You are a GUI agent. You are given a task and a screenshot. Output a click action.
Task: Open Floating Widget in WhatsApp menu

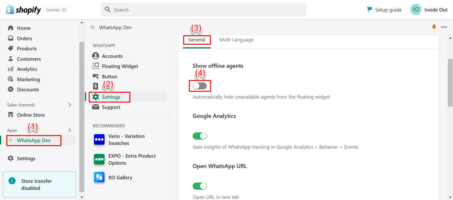click(120, 66)
